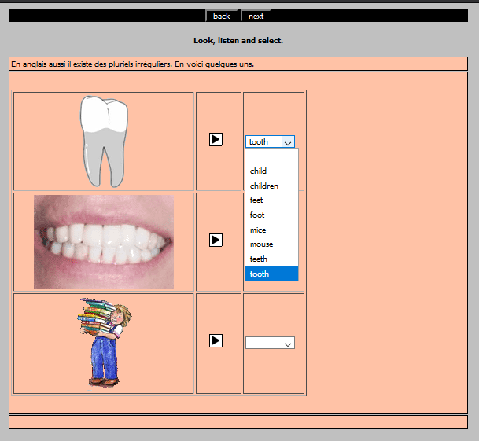The height and width of the screenshot is (441, 479).
Task: Select 'mice' from the dropdown options
Action: point(271,230)
